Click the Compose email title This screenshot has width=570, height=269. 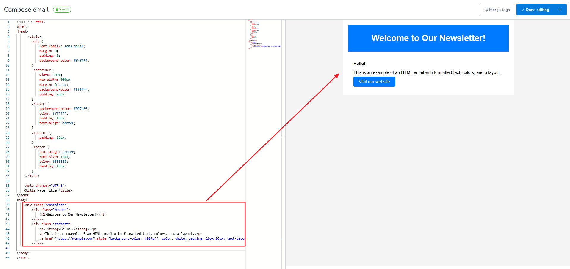(x=26, y=10)
